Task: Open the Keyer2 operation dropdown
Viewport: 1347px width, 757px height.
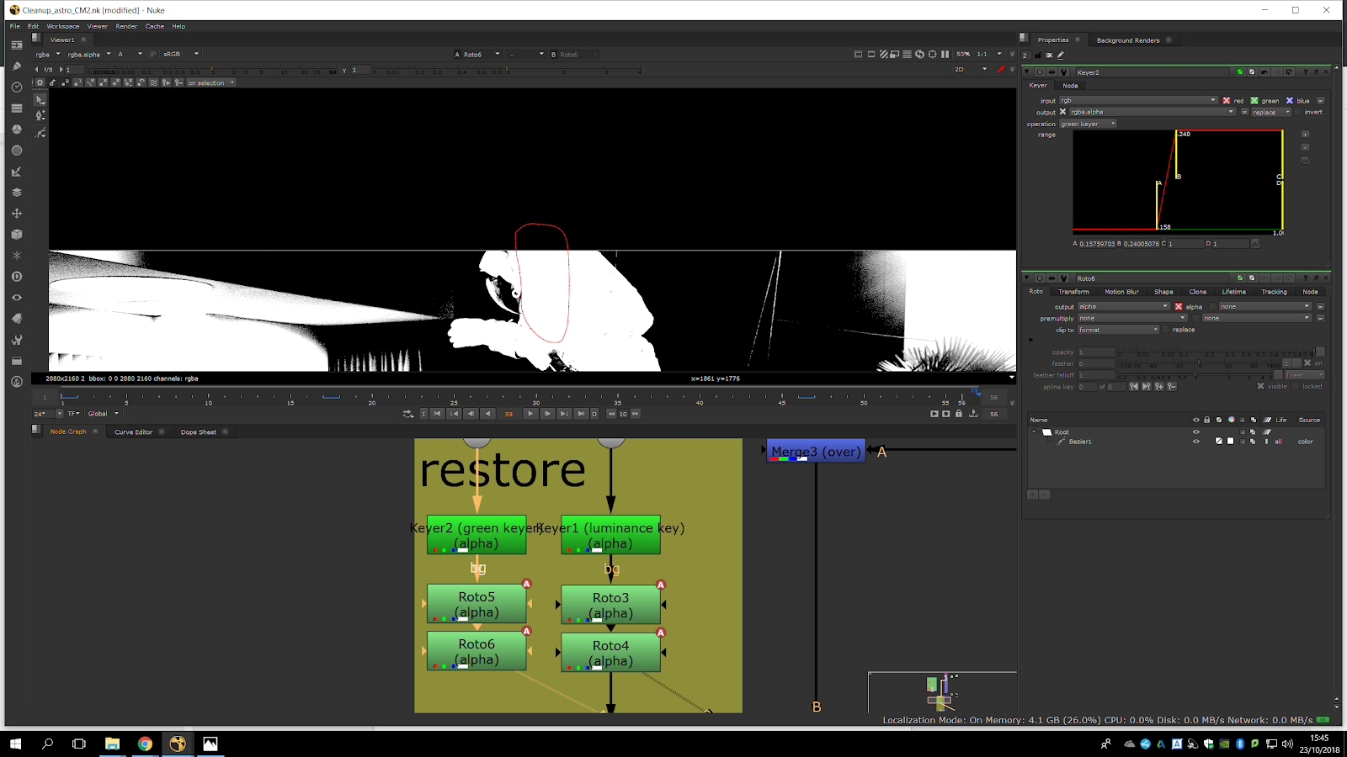Action: (1088, 124)
